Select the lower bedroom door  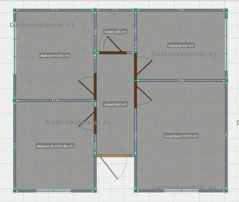tap(95, 121)
